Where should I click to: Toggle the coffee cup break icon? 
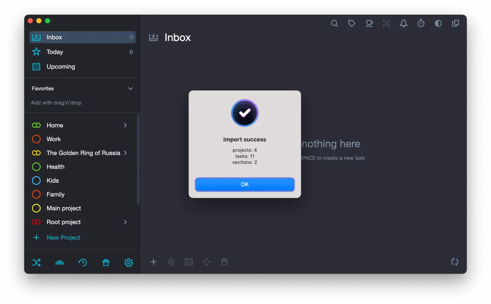click(369, 24)
